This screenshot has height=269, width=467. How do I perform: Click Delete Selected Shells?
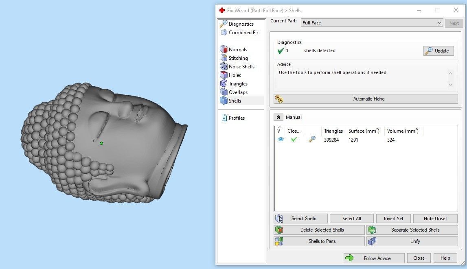[x=319, y=230]
